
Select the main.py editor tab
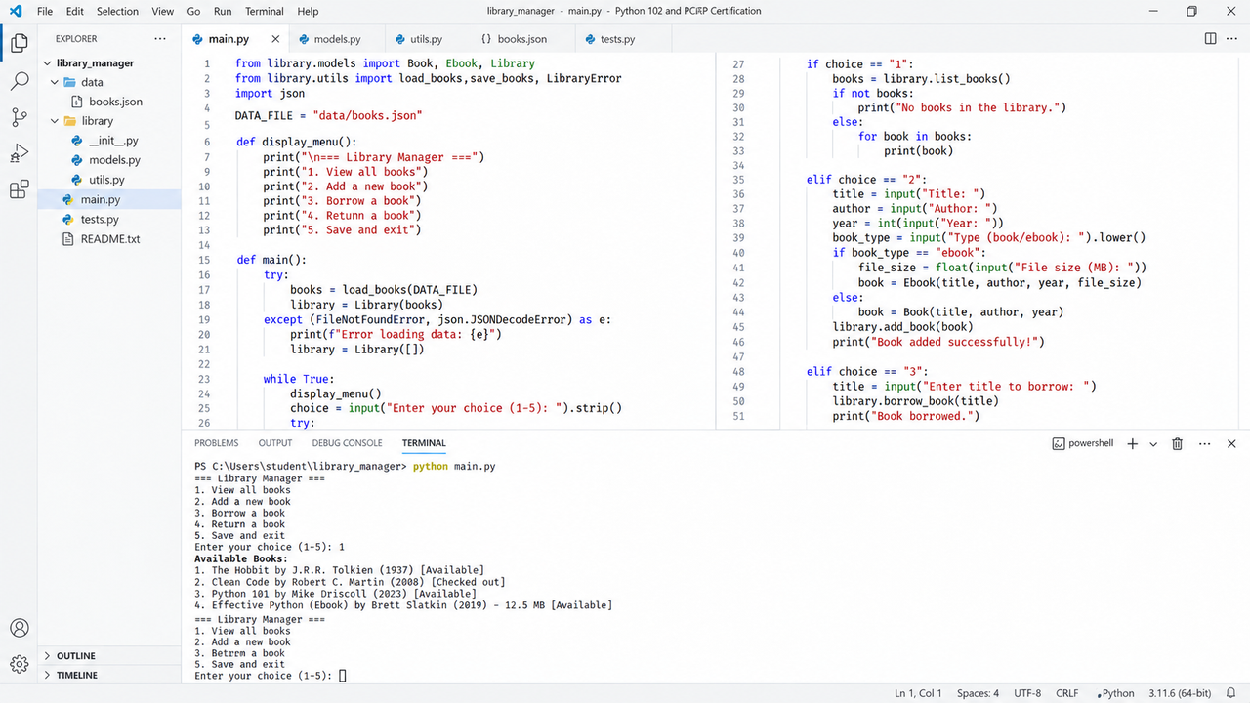229,39
